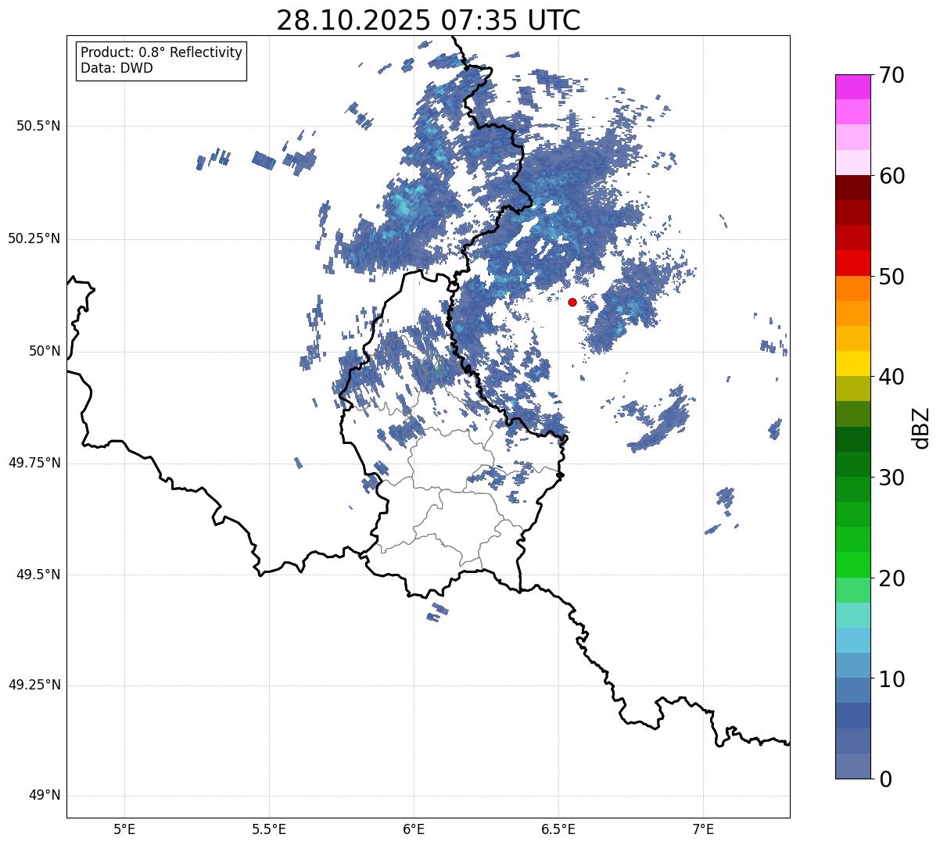
Task: Click the dark maroon colorbar swatch below 60
Action: [853, 188]
